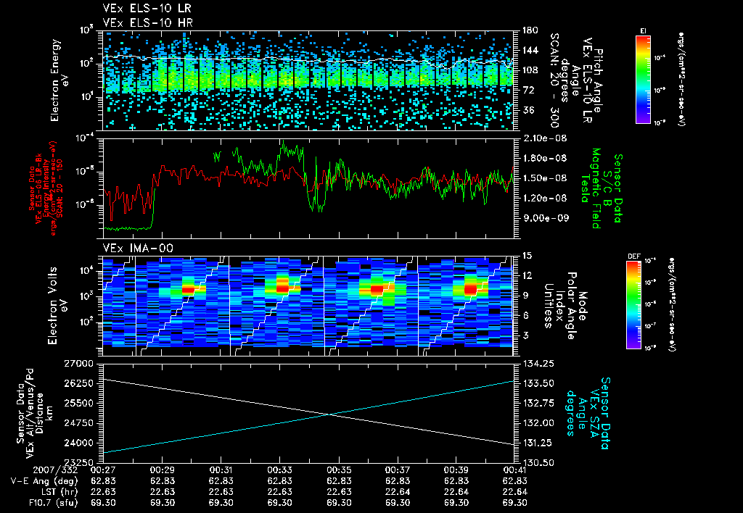This screenshot has height=513, width=743.
Task: Click the time tick label '00:27'
Action: [103, 470]
